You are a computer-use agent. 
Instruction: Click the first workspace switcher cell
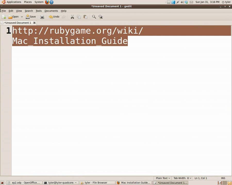(x=220, y=183)
